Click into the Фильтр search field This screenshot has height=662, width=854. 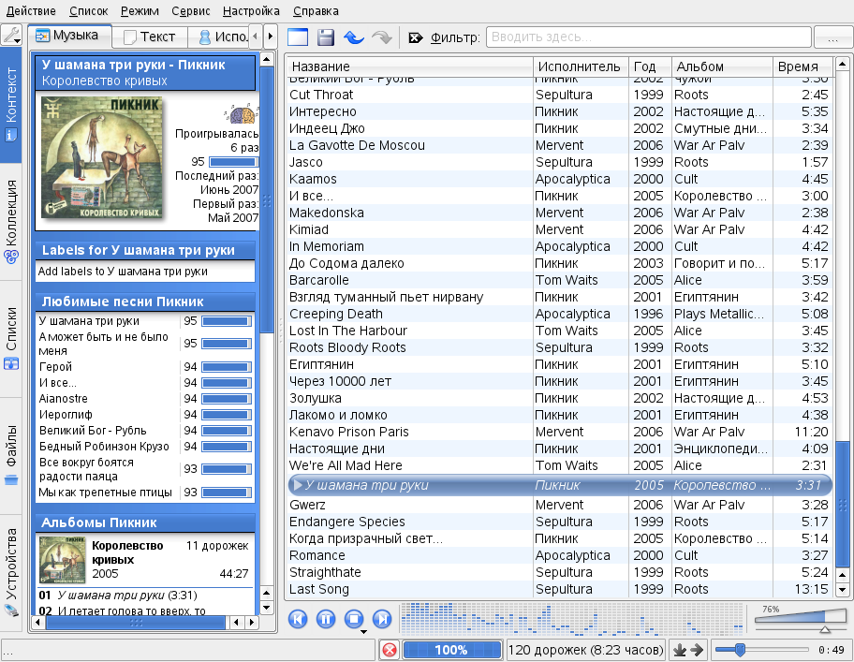[x=648, y=37]
